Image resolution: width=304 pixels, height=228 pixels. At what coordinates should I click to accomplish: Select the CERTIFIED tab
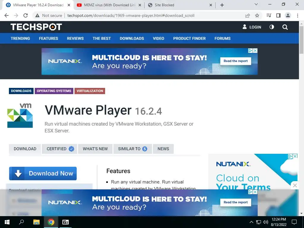pos(59,149)
